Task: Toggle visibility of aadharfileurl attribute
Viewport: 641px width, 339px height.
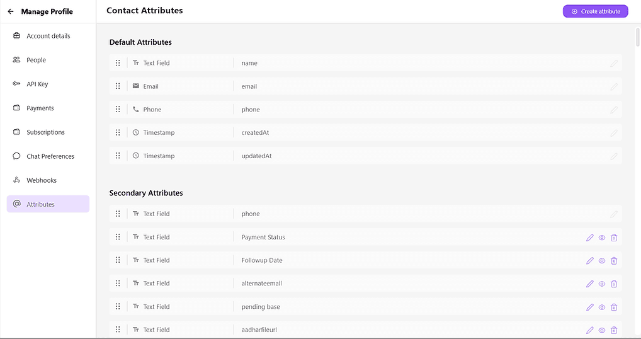Action: [x=602, y=330]
